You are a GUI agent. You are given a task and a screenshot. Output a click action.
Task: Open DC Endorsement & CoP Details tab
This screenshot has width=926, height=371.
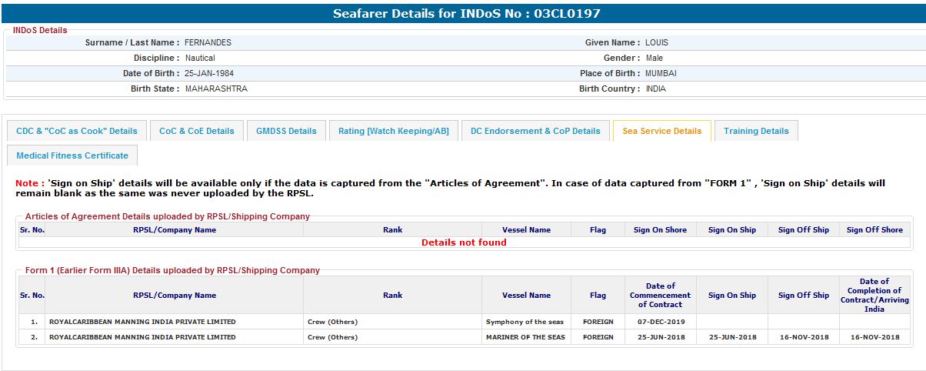535,131
